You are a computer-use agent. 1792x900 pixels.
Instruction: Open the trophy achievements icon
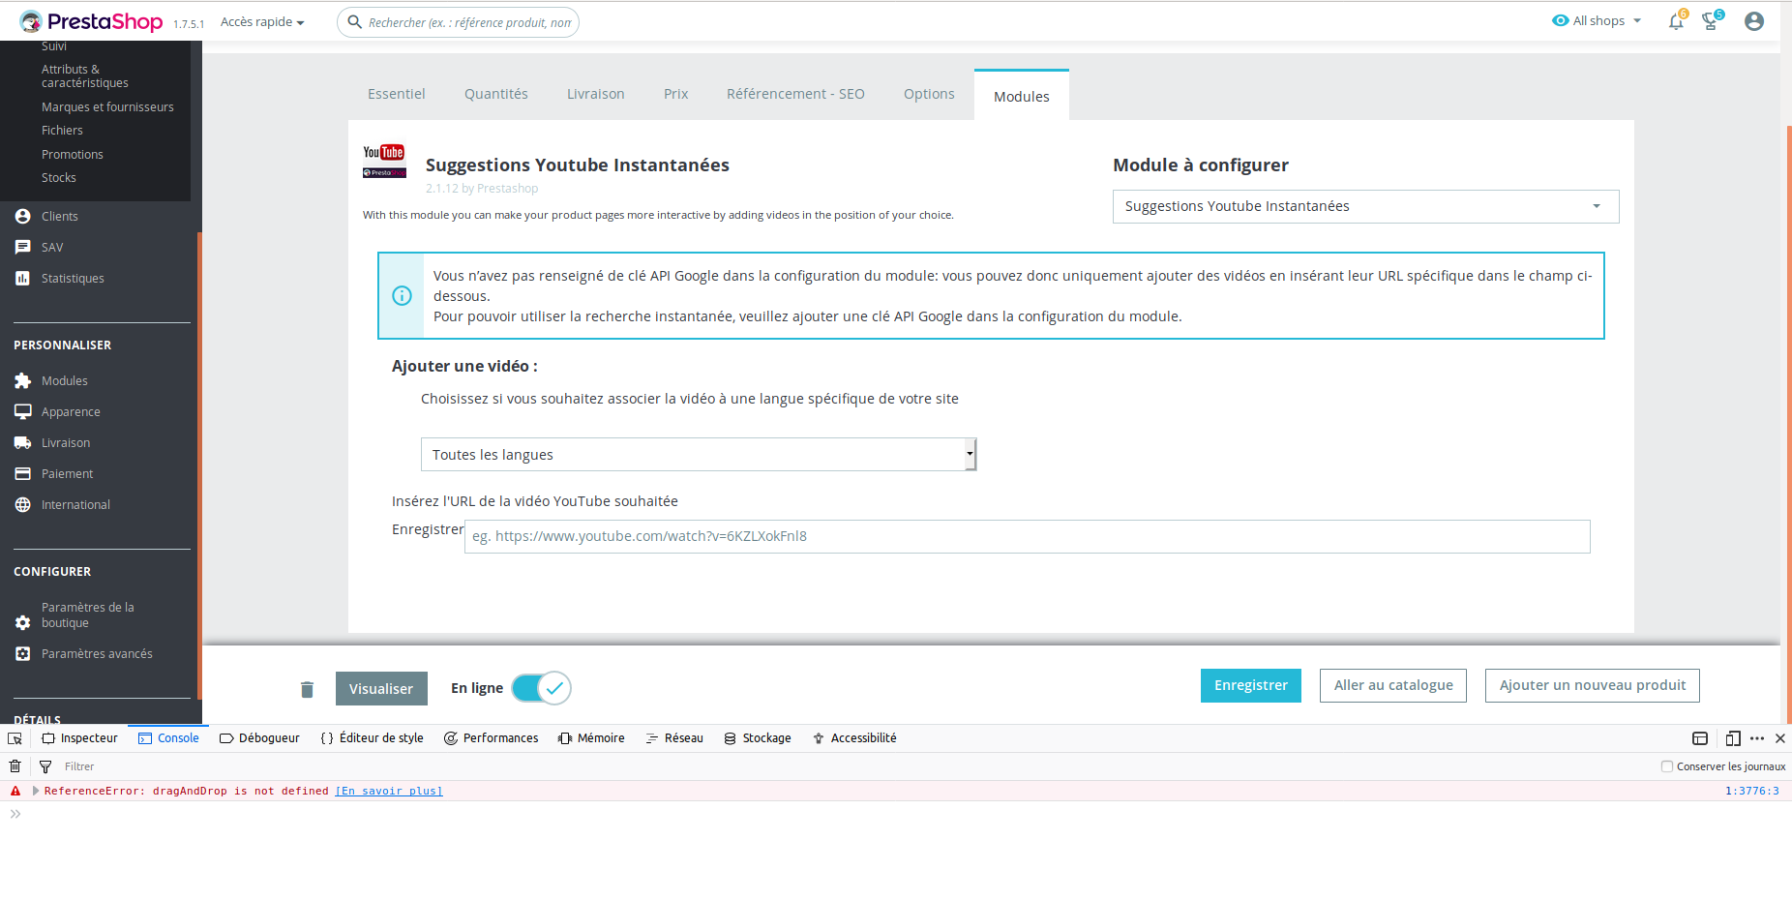click(1711, 21)
